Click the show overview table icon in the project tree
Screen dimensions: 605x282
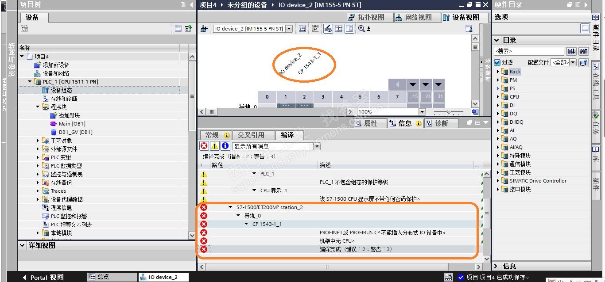pyautogui.click(x=178, y=28)
